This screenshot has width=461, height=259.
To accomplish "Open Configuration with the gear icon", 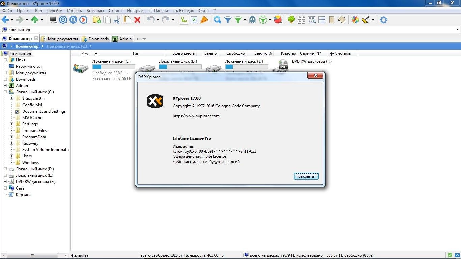I will tap(383, 20).
